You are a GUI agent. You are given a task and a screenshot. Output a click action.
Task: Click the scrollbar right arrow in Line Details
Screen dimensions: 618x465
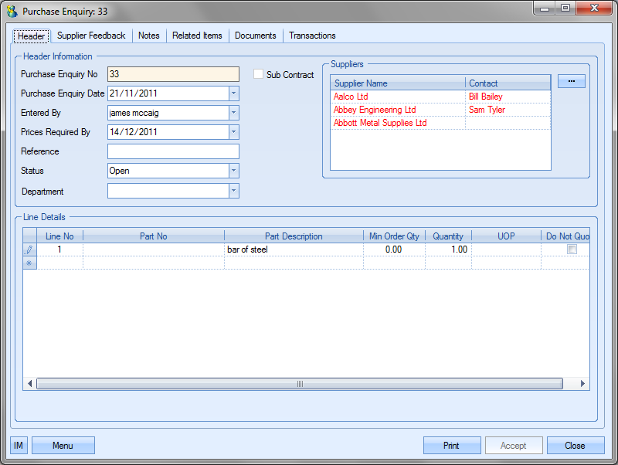click(x=583, y=383)
